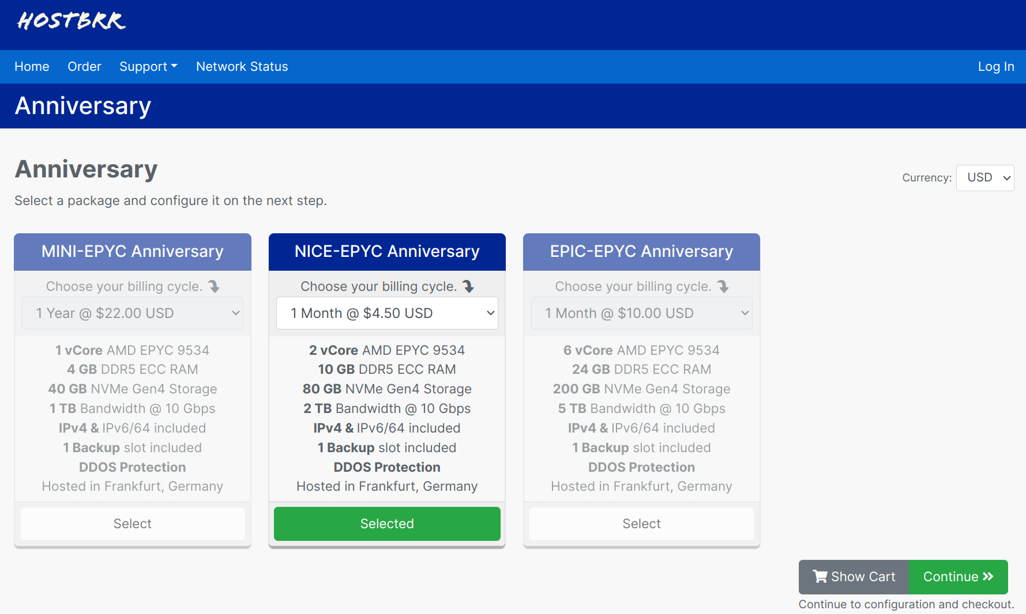
Task: Select the EPIC-EPYC Anniversary package
Action: 641,524
